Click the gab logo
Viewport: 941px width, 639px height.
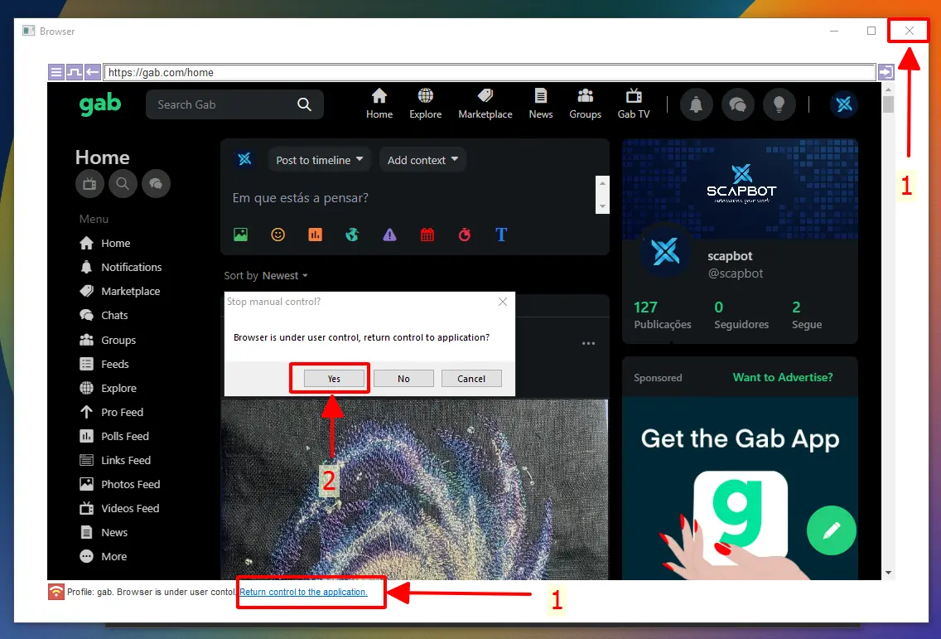[x=100, y=104]
